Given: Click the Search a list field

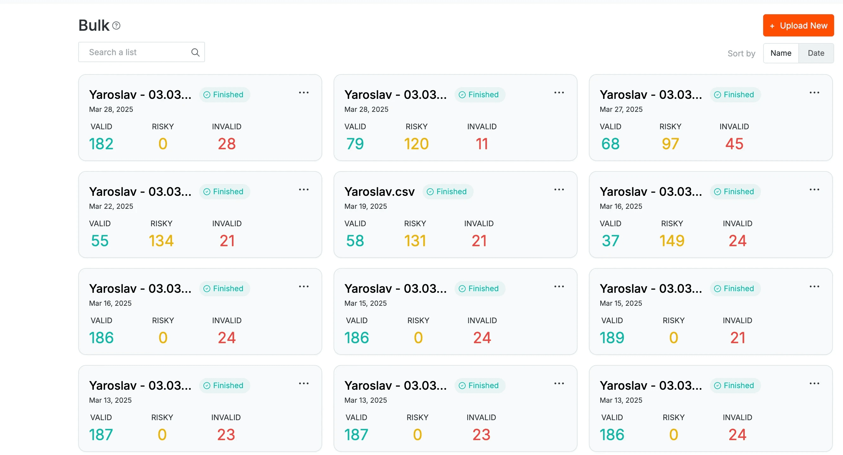Looking at the screenshot, I should 141,52.
